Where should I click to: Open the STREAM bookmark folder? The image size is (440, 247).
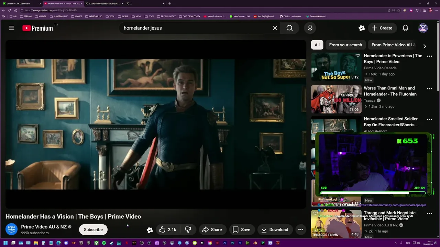(x=26, y=16)
